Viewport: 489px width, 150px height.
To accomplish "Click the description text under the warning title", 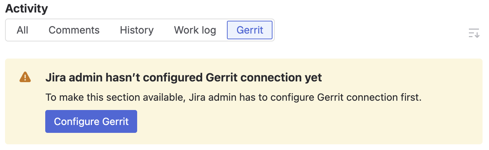I will [233, 97].
